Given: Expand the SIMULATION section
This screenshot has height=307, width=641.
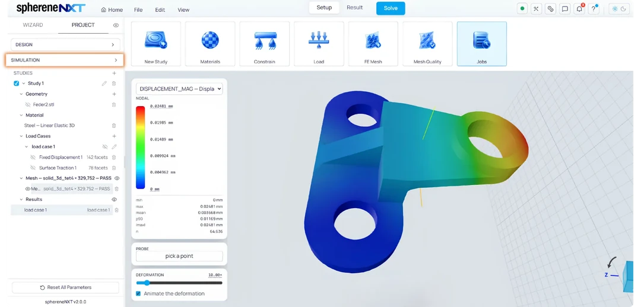Looking at the screenshot, I should click(x=64, y=60).
